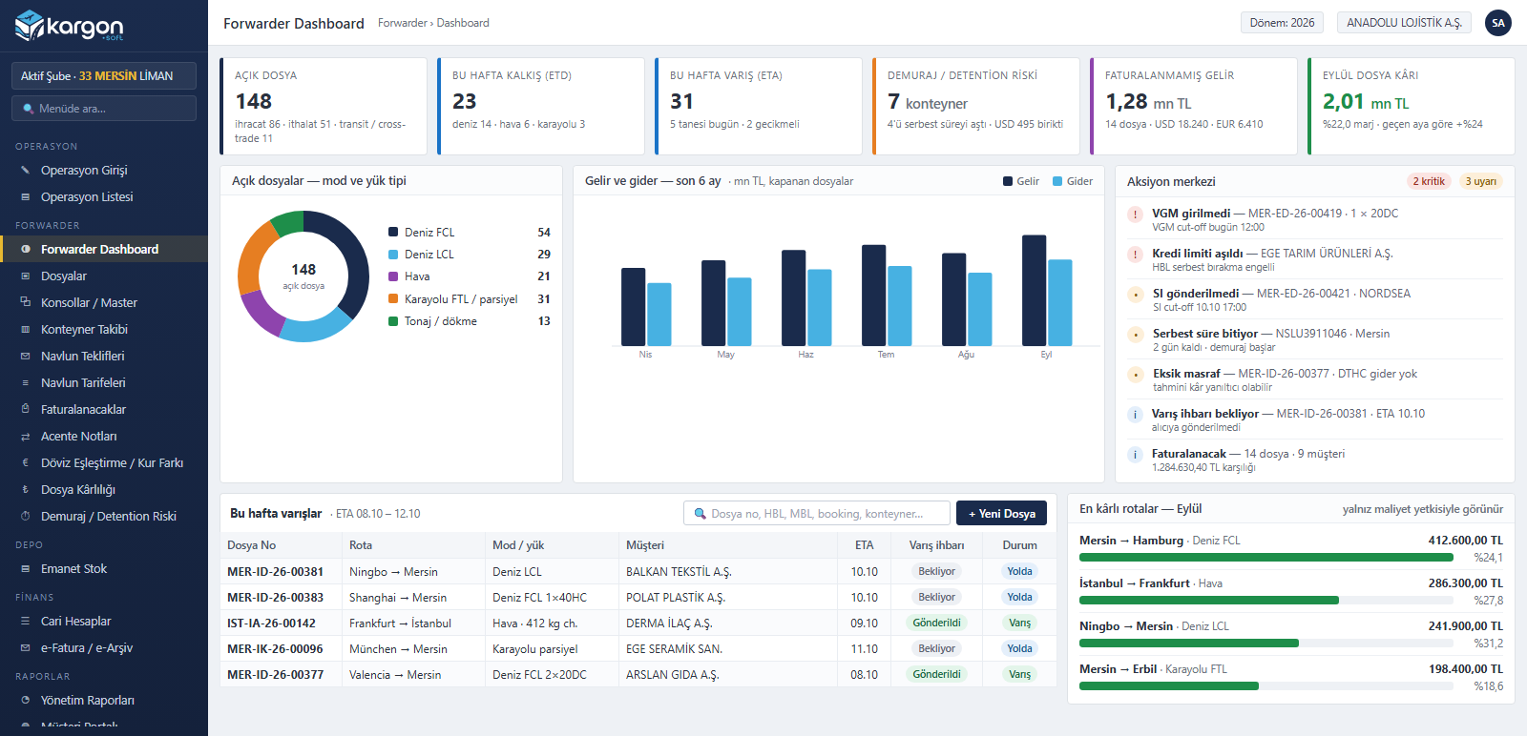
Task: Click the Varış ihbarı bekliyor info icon
Action: [x=1136, y=415]
